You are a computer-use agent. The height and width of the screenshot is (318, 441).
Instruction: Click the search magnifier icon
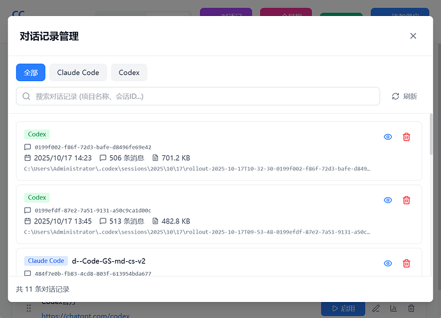26,96
